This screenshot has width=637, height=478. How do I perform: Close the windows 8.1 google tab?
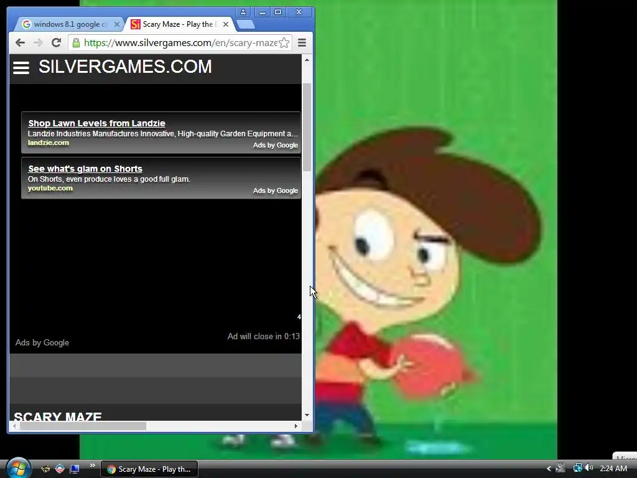pyautogui.click(x=116, y=24)
